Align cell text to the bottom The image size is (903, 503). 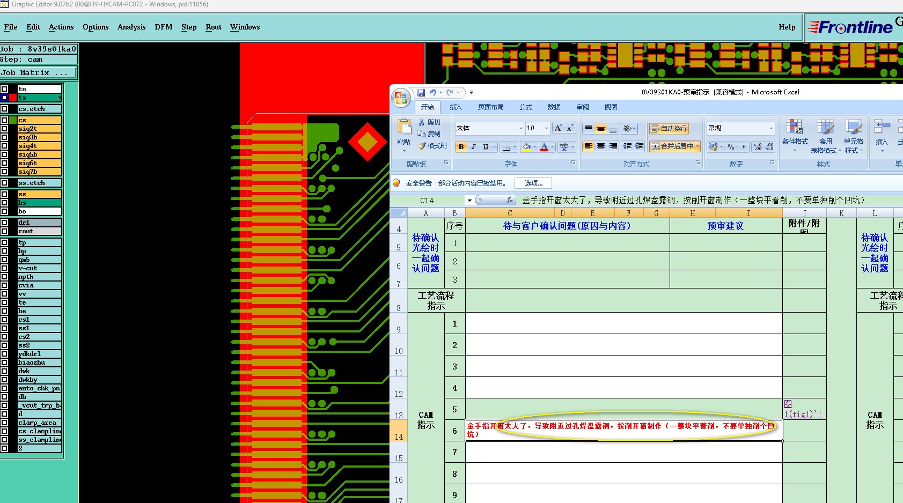tap(613, 128)
